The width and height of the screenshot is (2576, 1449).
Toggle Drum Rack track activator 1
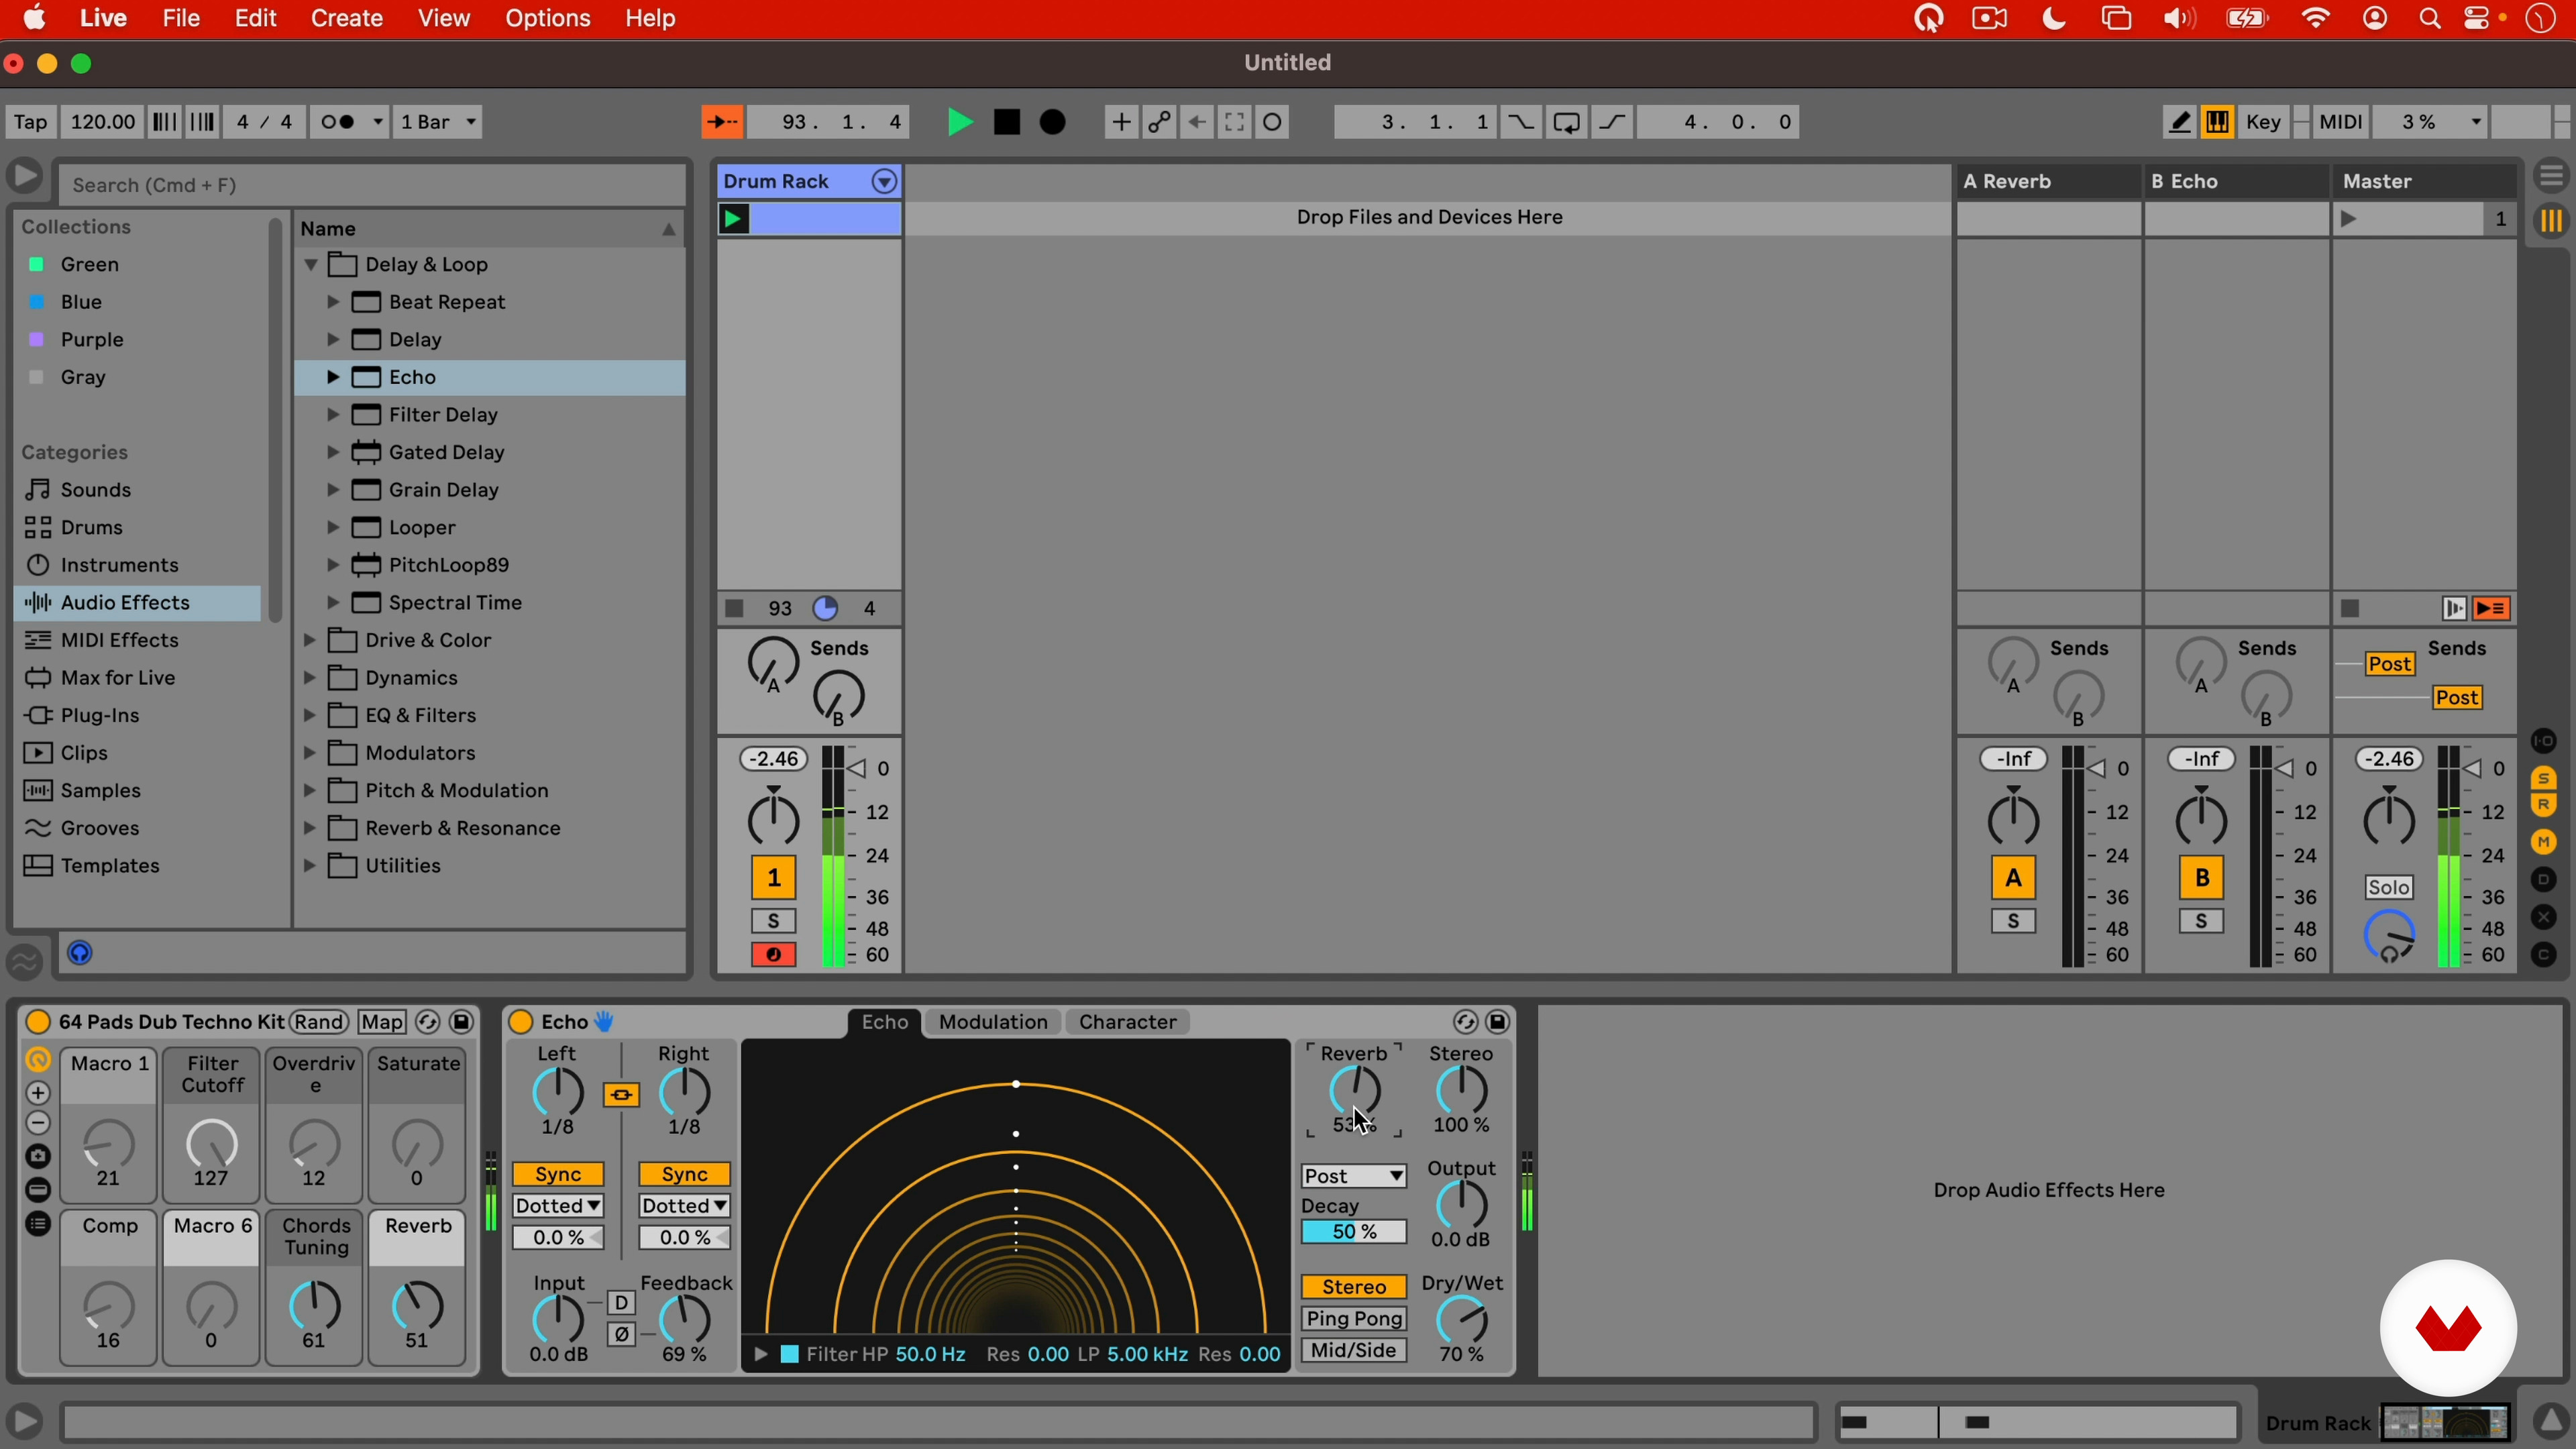tap(773, 878)
